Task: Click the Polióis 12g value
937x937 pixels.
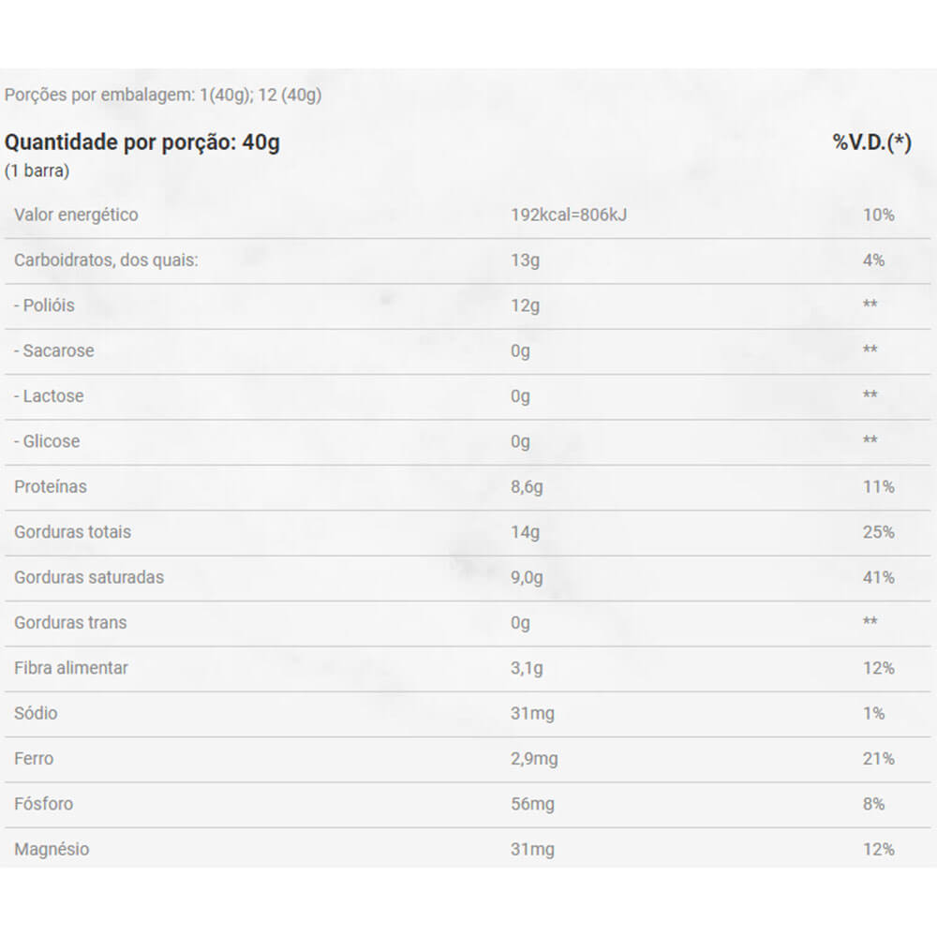Action: click(526, 305)
